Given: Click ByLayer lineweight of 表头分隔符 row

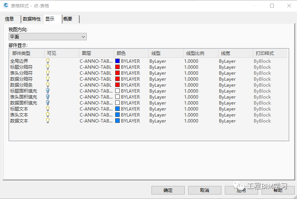Looking at the screenshot, I should [x=227, y=73].
